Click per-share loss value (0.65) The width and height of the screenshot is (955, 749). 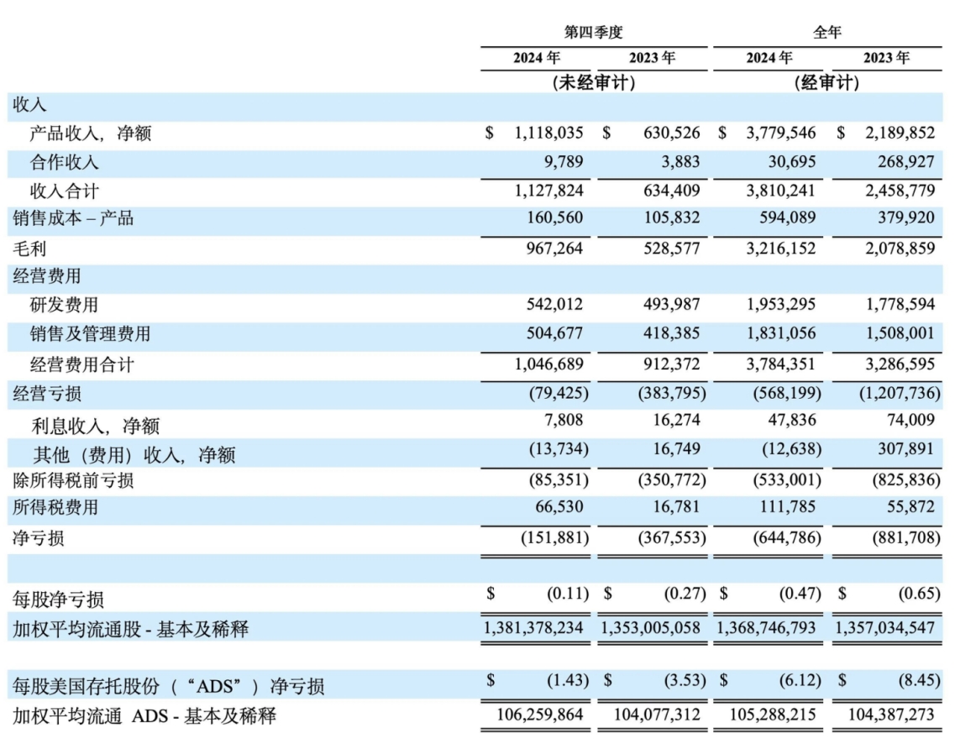click(x=920, y=593)
